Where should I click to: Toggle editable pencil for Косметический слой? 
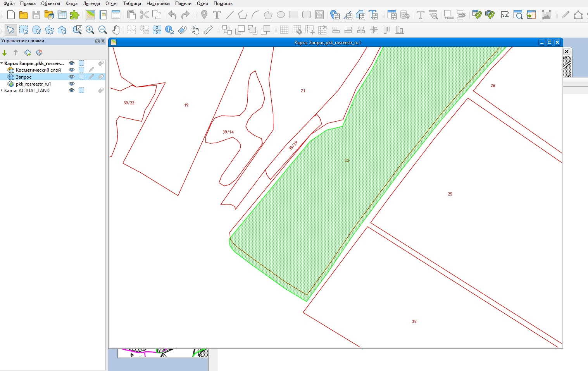(91, 70)
